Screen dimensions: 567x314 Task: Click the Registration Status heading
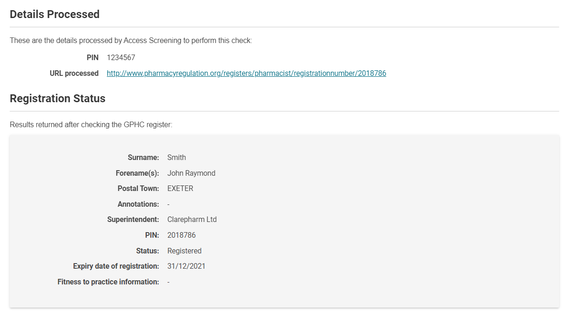click(x=57, y=99)
